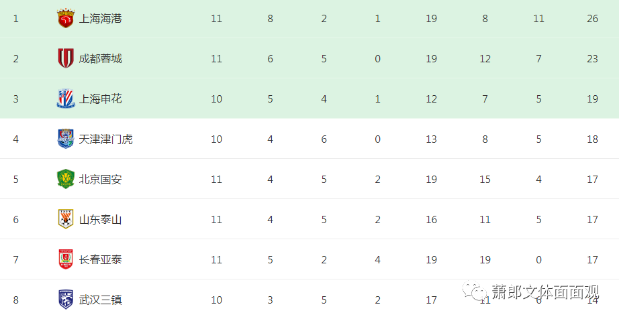
Task: Click the Changchun Yatai (长春亚泰) red badge
Action: coord(66,259)
